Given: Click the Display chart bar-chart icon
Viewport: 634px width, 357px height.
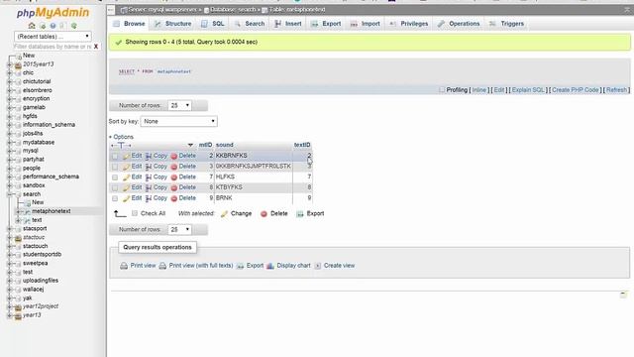Looking at the screenshot, I should click(270, 266).
